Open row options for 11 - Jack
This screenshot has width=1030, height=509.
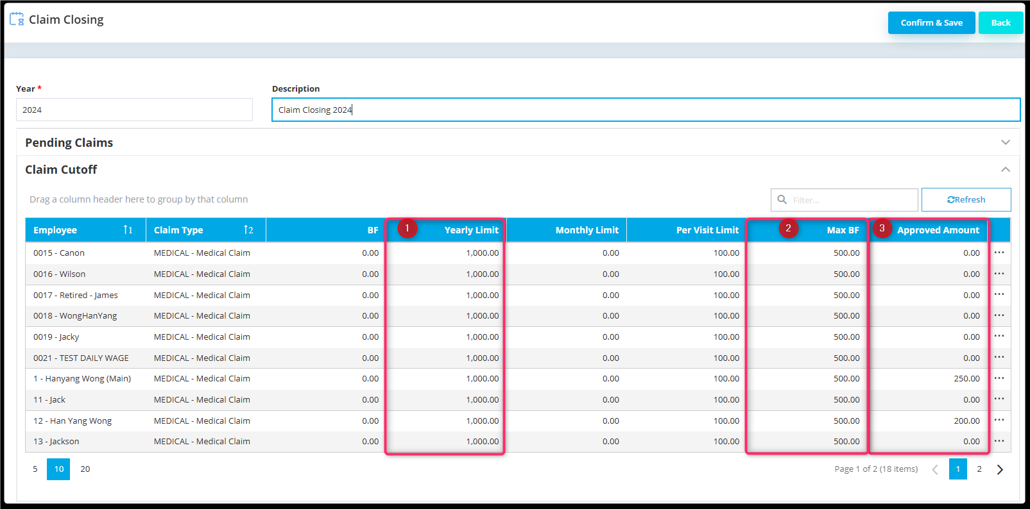[x=999, y=399]
